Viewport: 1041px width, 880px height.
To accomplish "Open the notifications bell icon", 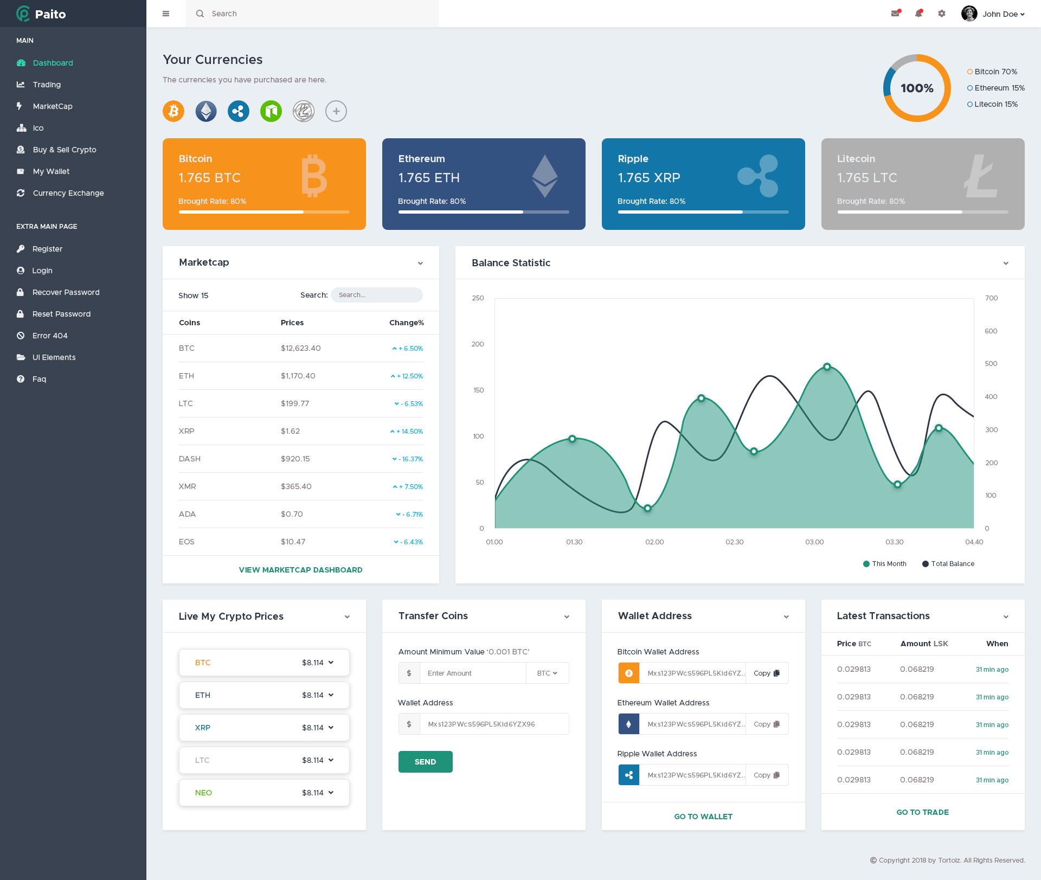I will 918,14.
